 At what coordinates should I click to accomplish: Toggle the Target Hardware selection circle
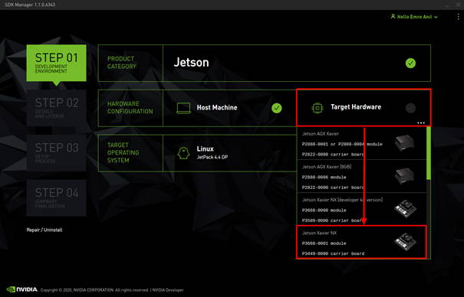[x=410, y=108]
